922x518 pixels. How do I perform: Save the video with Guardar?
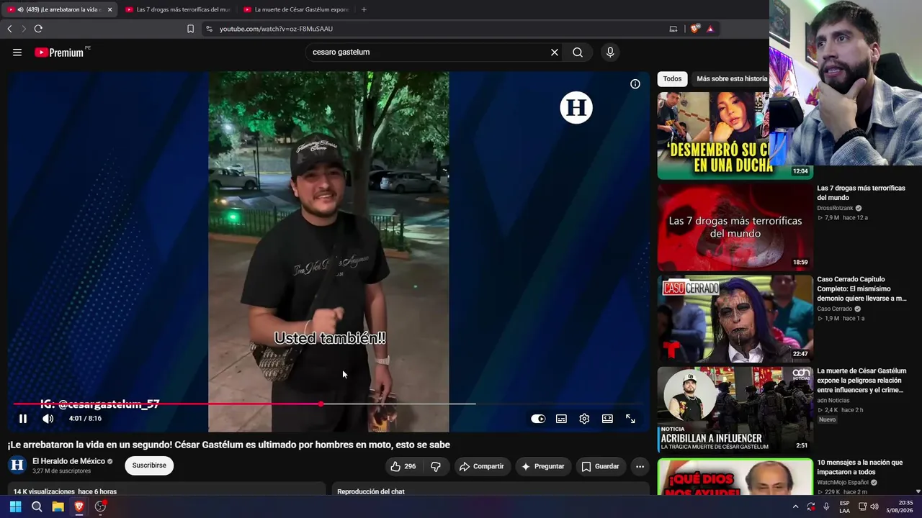tap(600, 466)
